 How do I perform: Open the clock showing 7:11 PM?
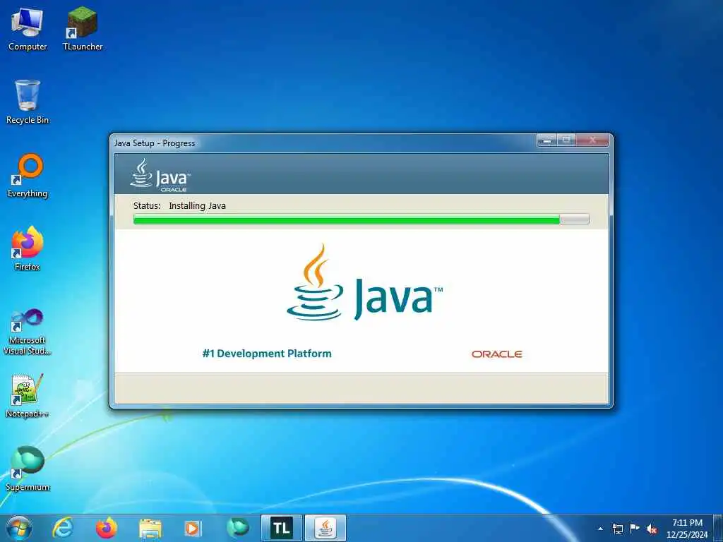click(x=687, y=529)
